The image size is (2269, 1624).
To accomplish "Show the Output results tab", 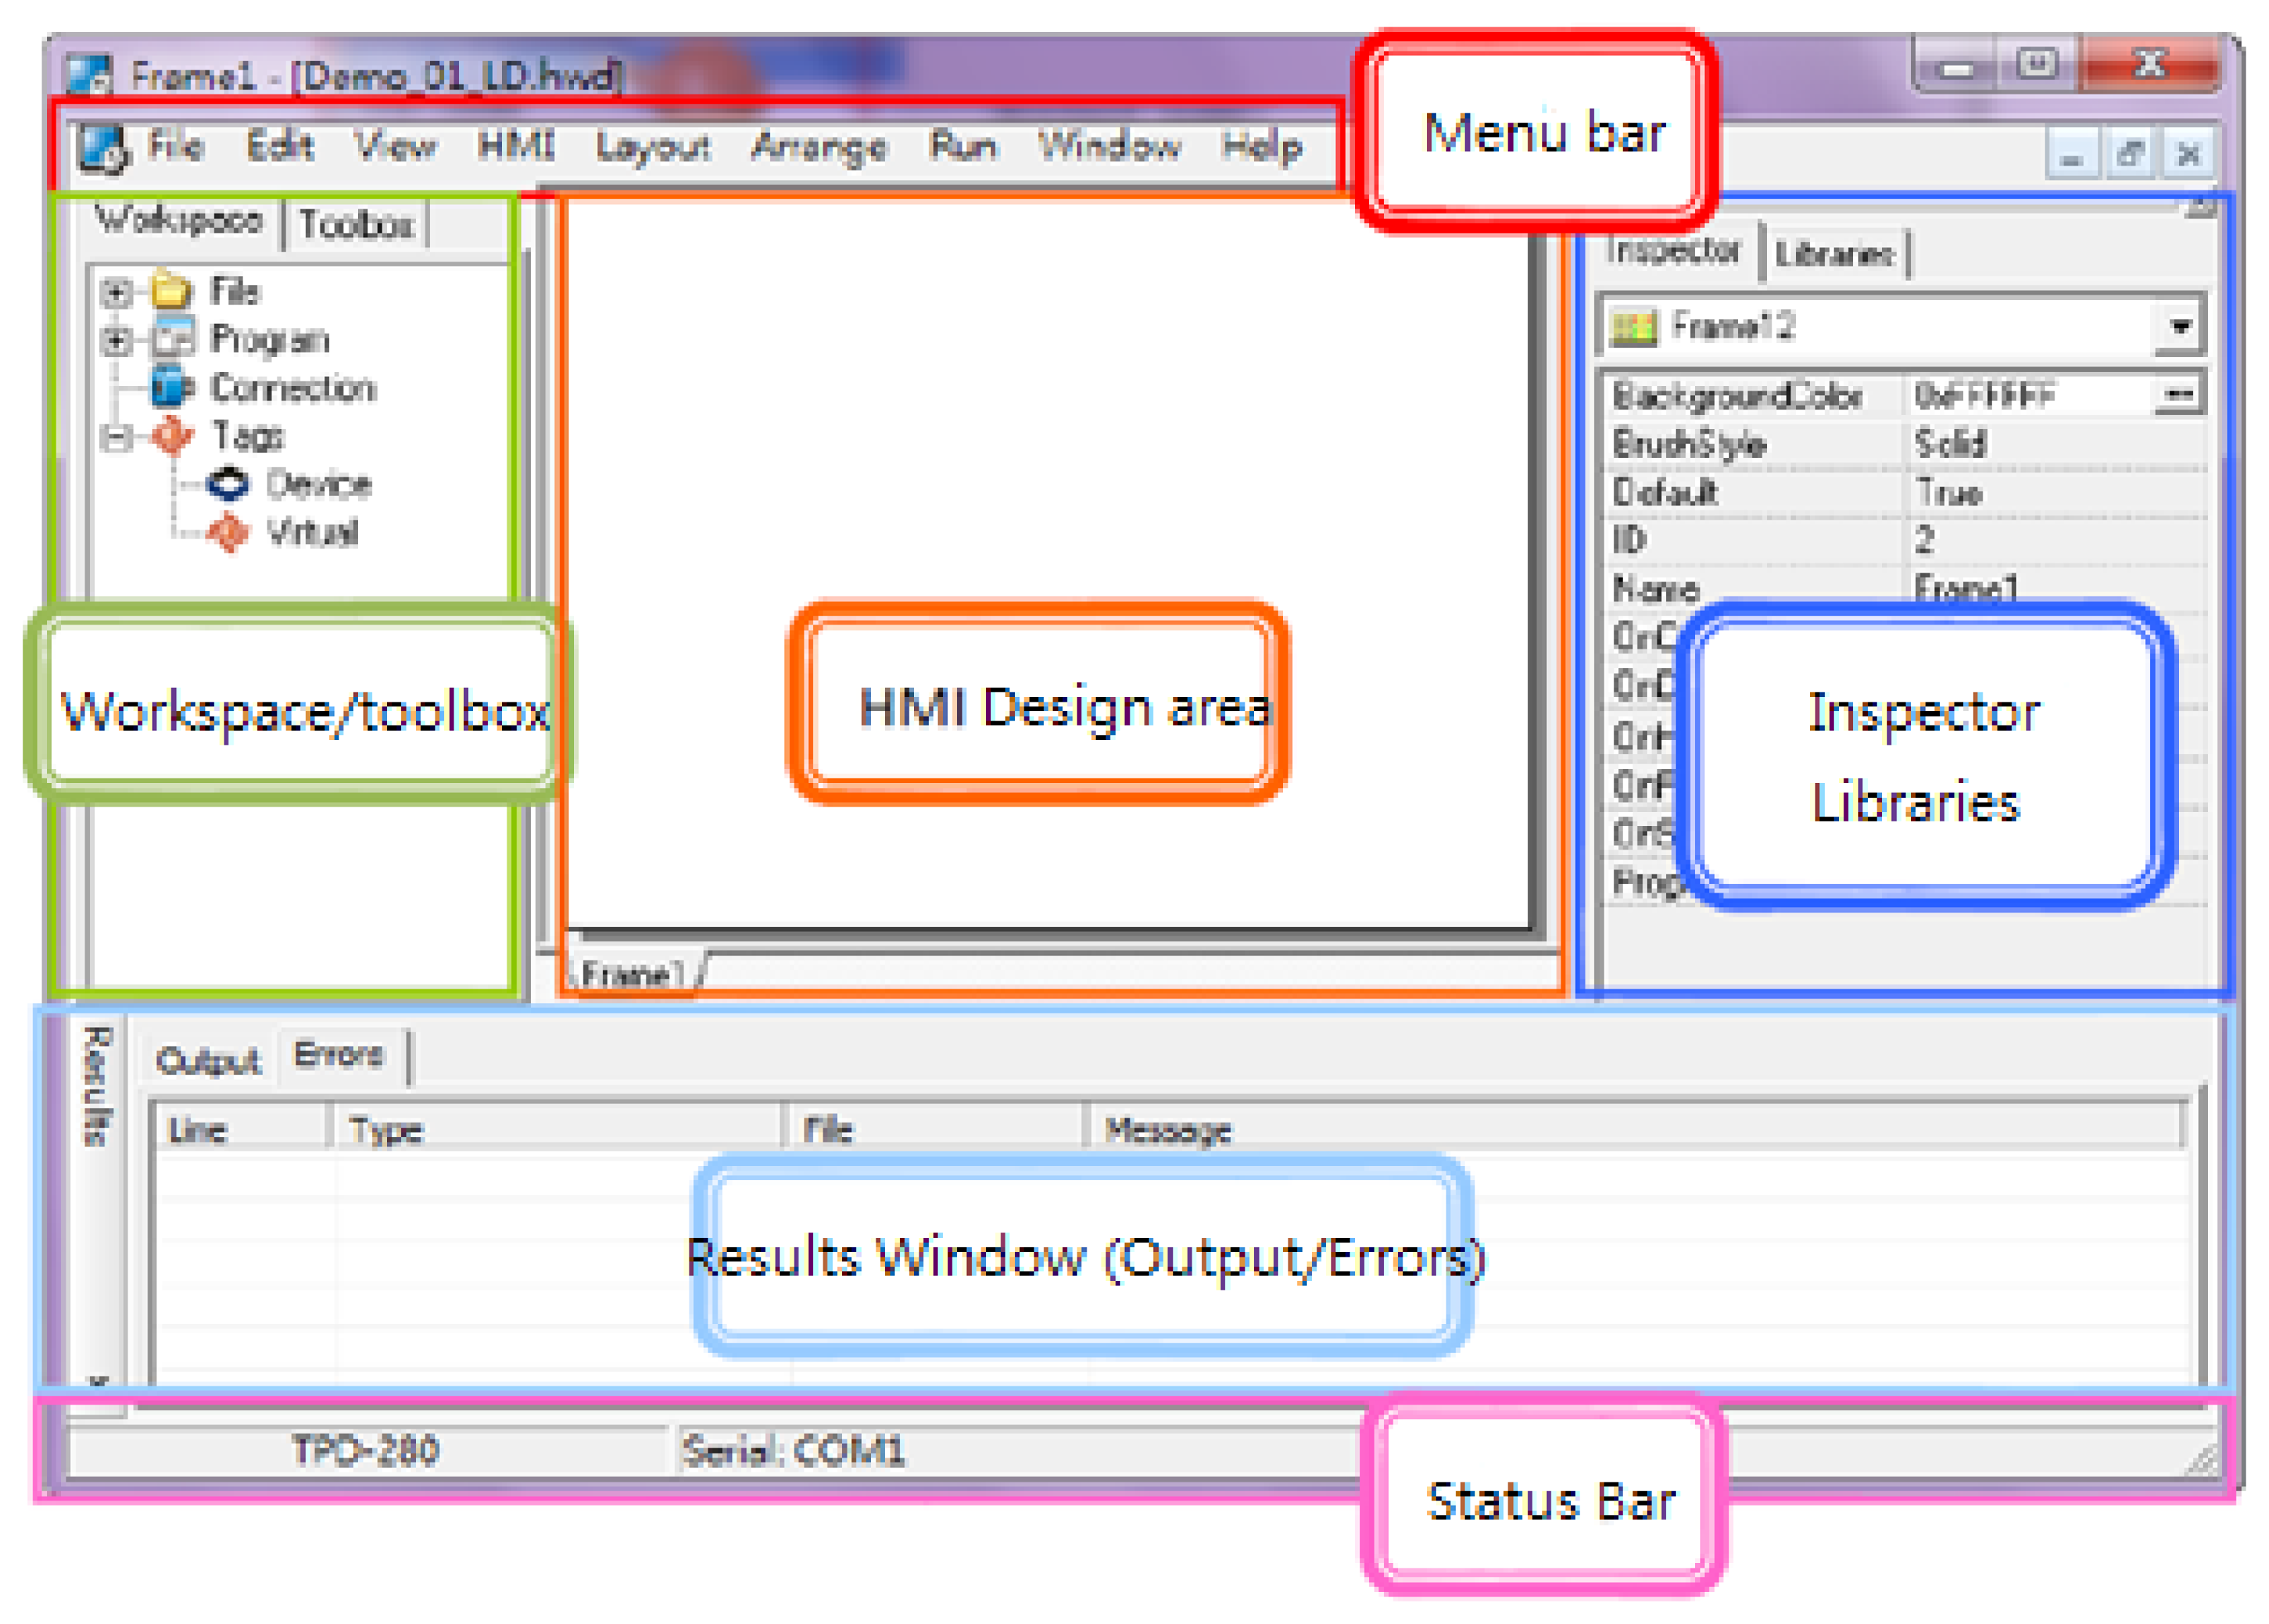I will click(208, 1061).
